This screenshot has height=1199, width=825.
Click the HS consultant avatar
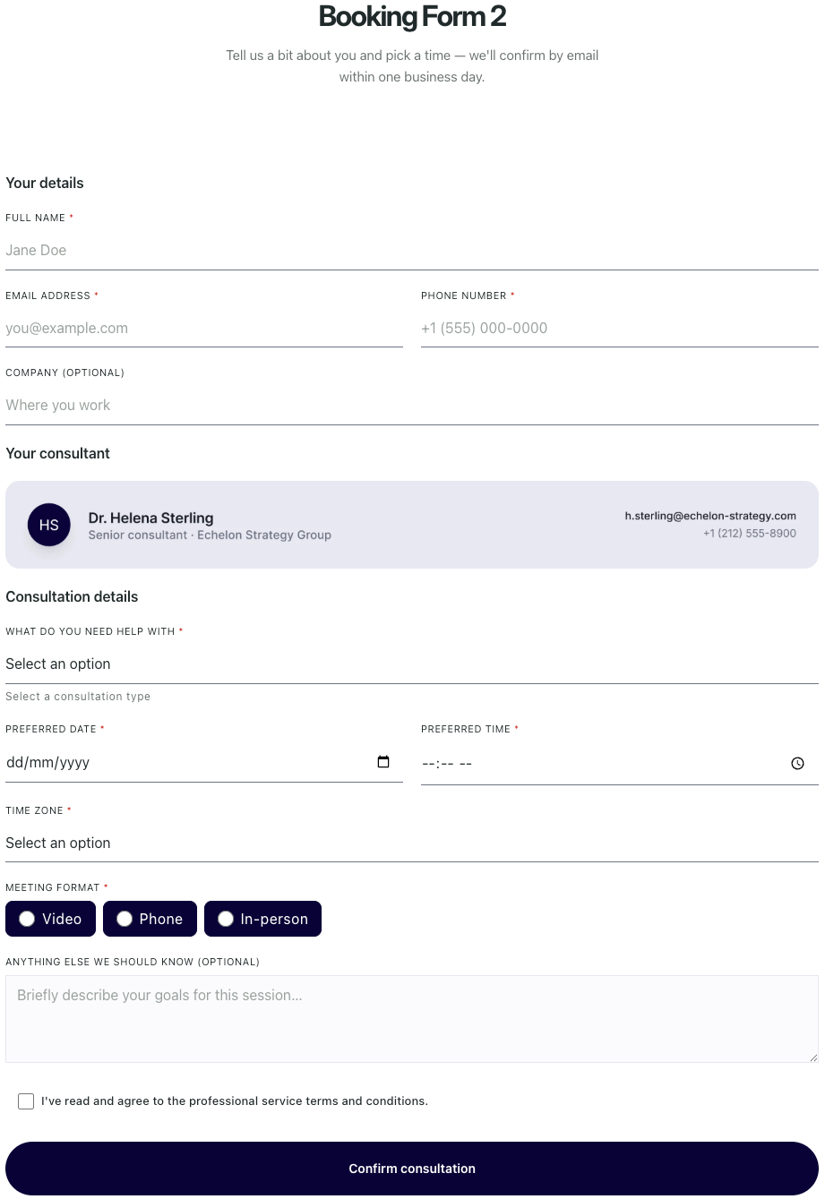pos(49,525)
